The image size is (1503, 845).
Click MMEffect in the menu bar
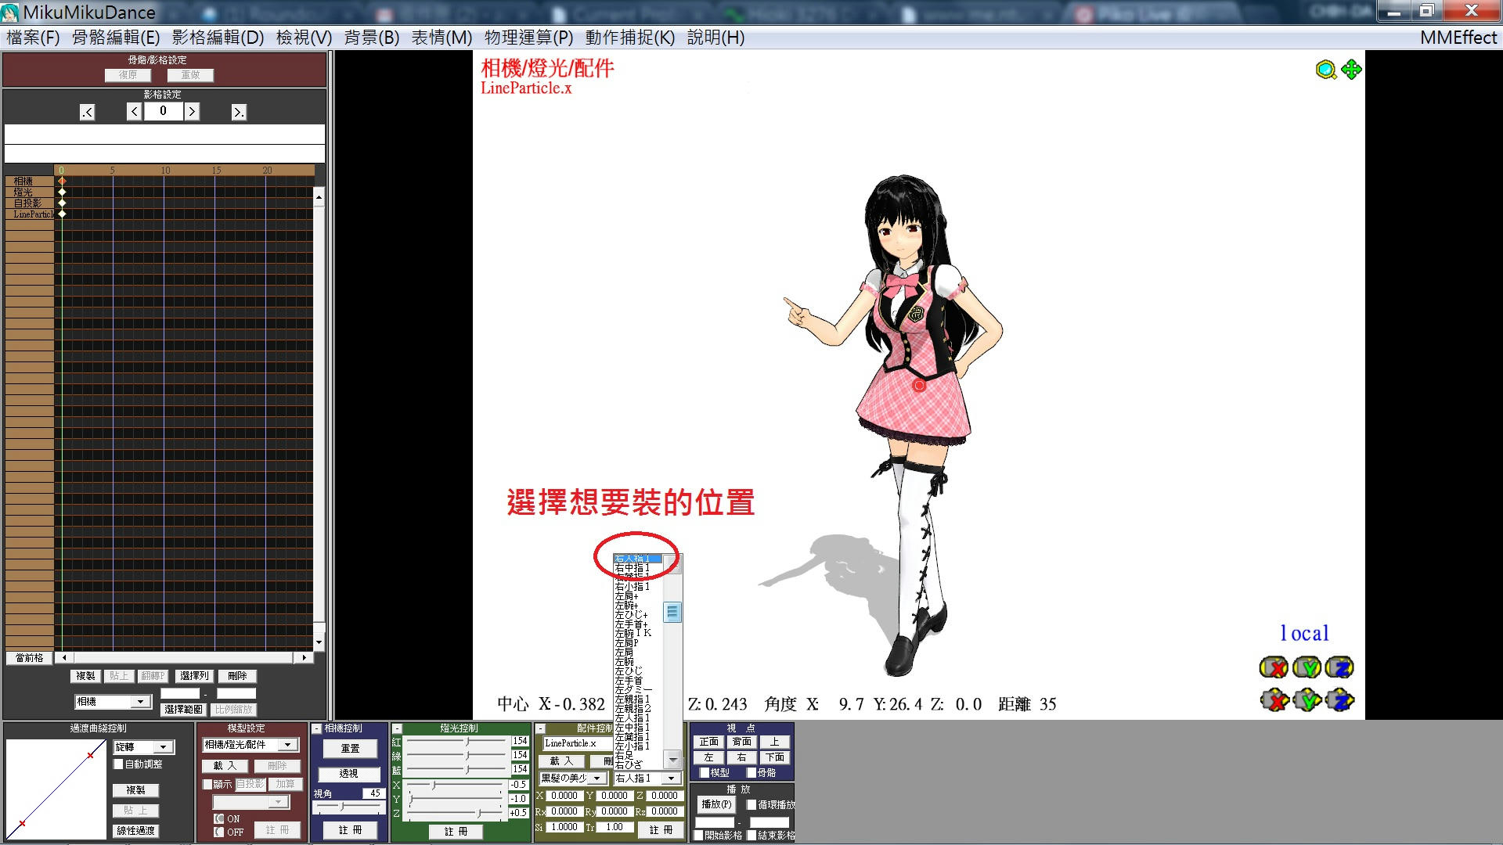1458,38
